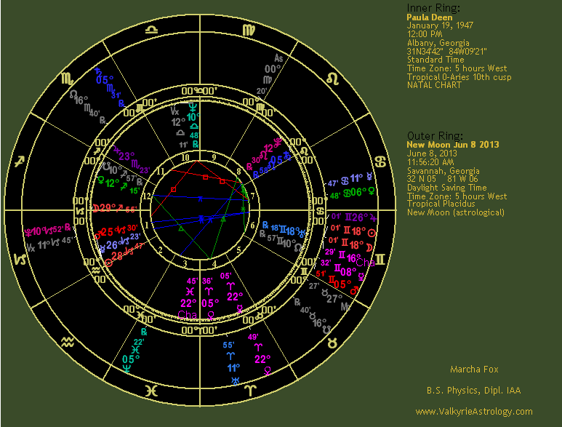
Task: Click the Jupiter glyph at 26° Gemini
Action: coord(374,218)
